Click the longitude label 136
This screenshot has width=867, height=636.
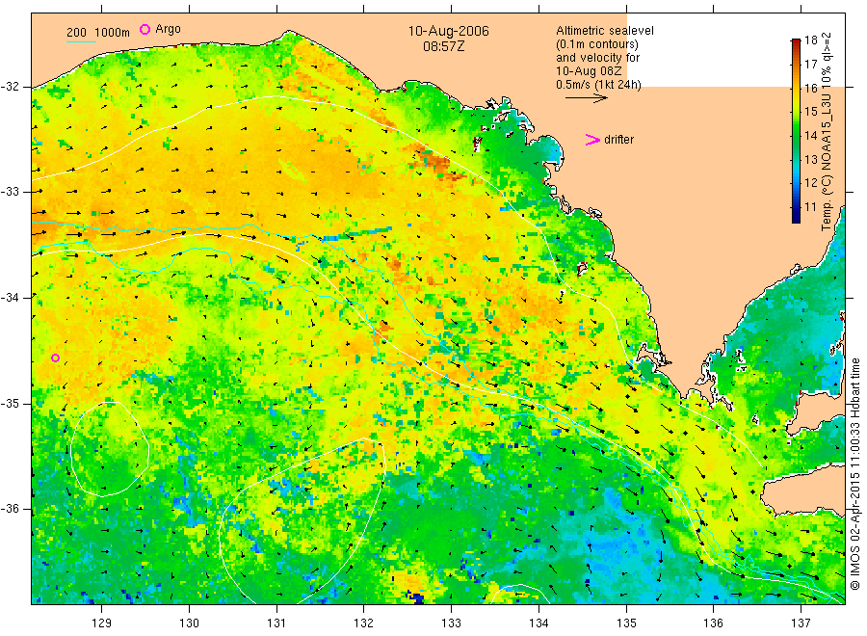[713, 623]
